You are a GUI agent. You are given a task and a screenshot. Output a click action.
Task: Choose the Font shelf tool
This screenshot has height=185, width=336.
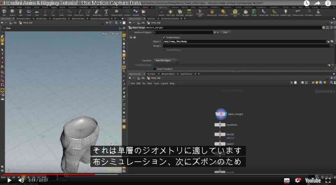click(x=106, y=12)
